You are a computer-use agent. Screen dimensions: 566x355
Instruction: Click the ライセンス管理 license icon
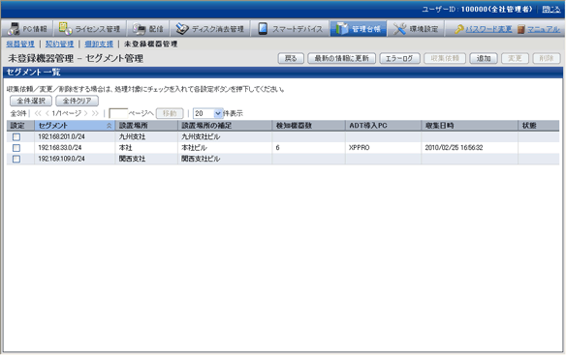pyautogui.click(x=65, y=28)
